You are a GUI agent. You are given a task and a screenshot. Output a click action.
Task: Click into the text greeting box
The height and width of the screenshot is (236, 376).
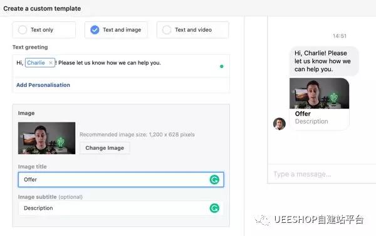(x=121, y=66)
